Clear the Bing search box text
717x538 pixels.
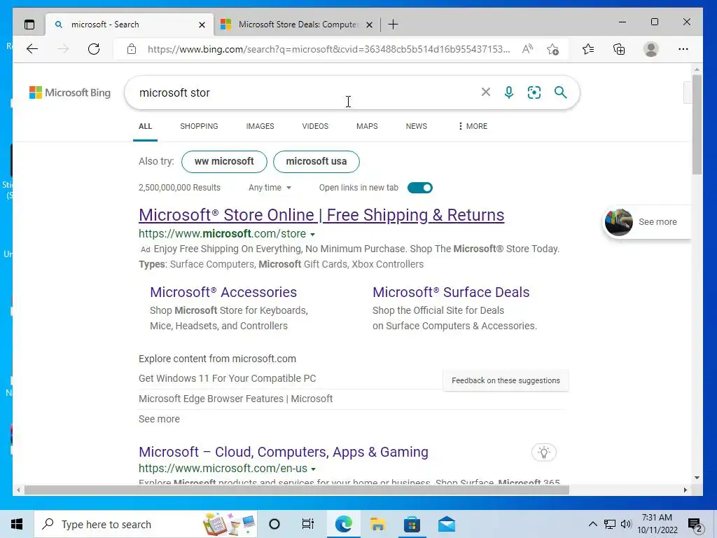point(486,92)
